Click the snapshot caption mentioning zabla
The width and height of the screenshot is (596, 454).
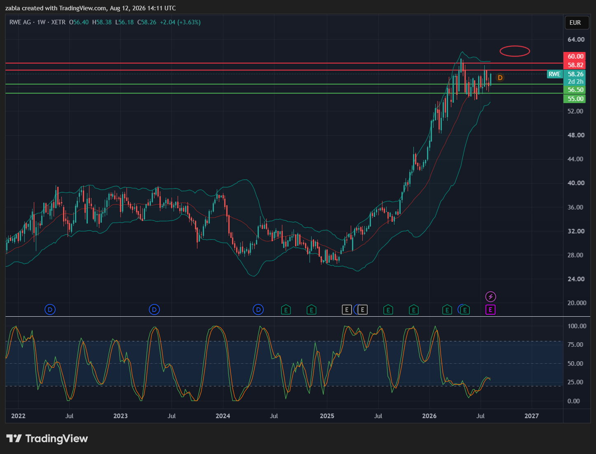point(90,8)
